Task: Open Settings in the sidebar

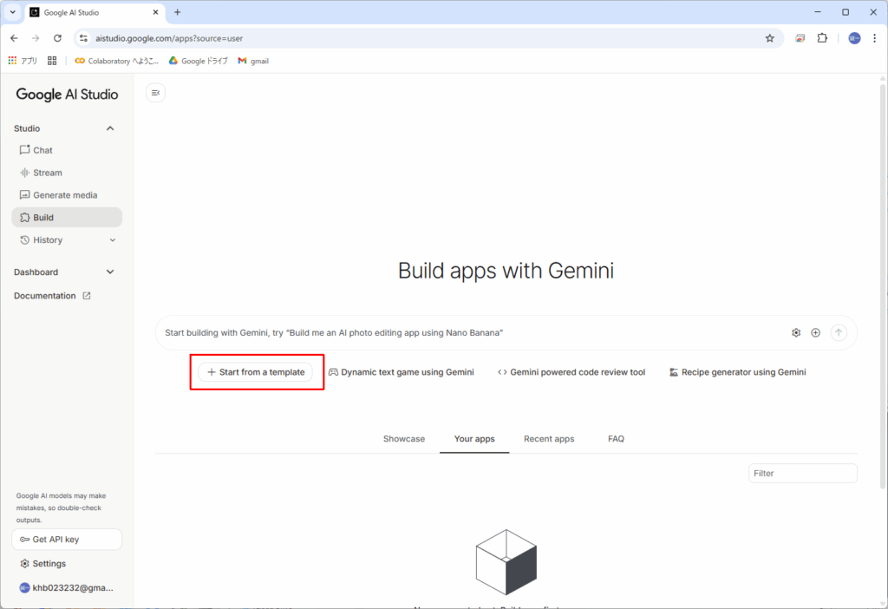Action: (67, 564)
